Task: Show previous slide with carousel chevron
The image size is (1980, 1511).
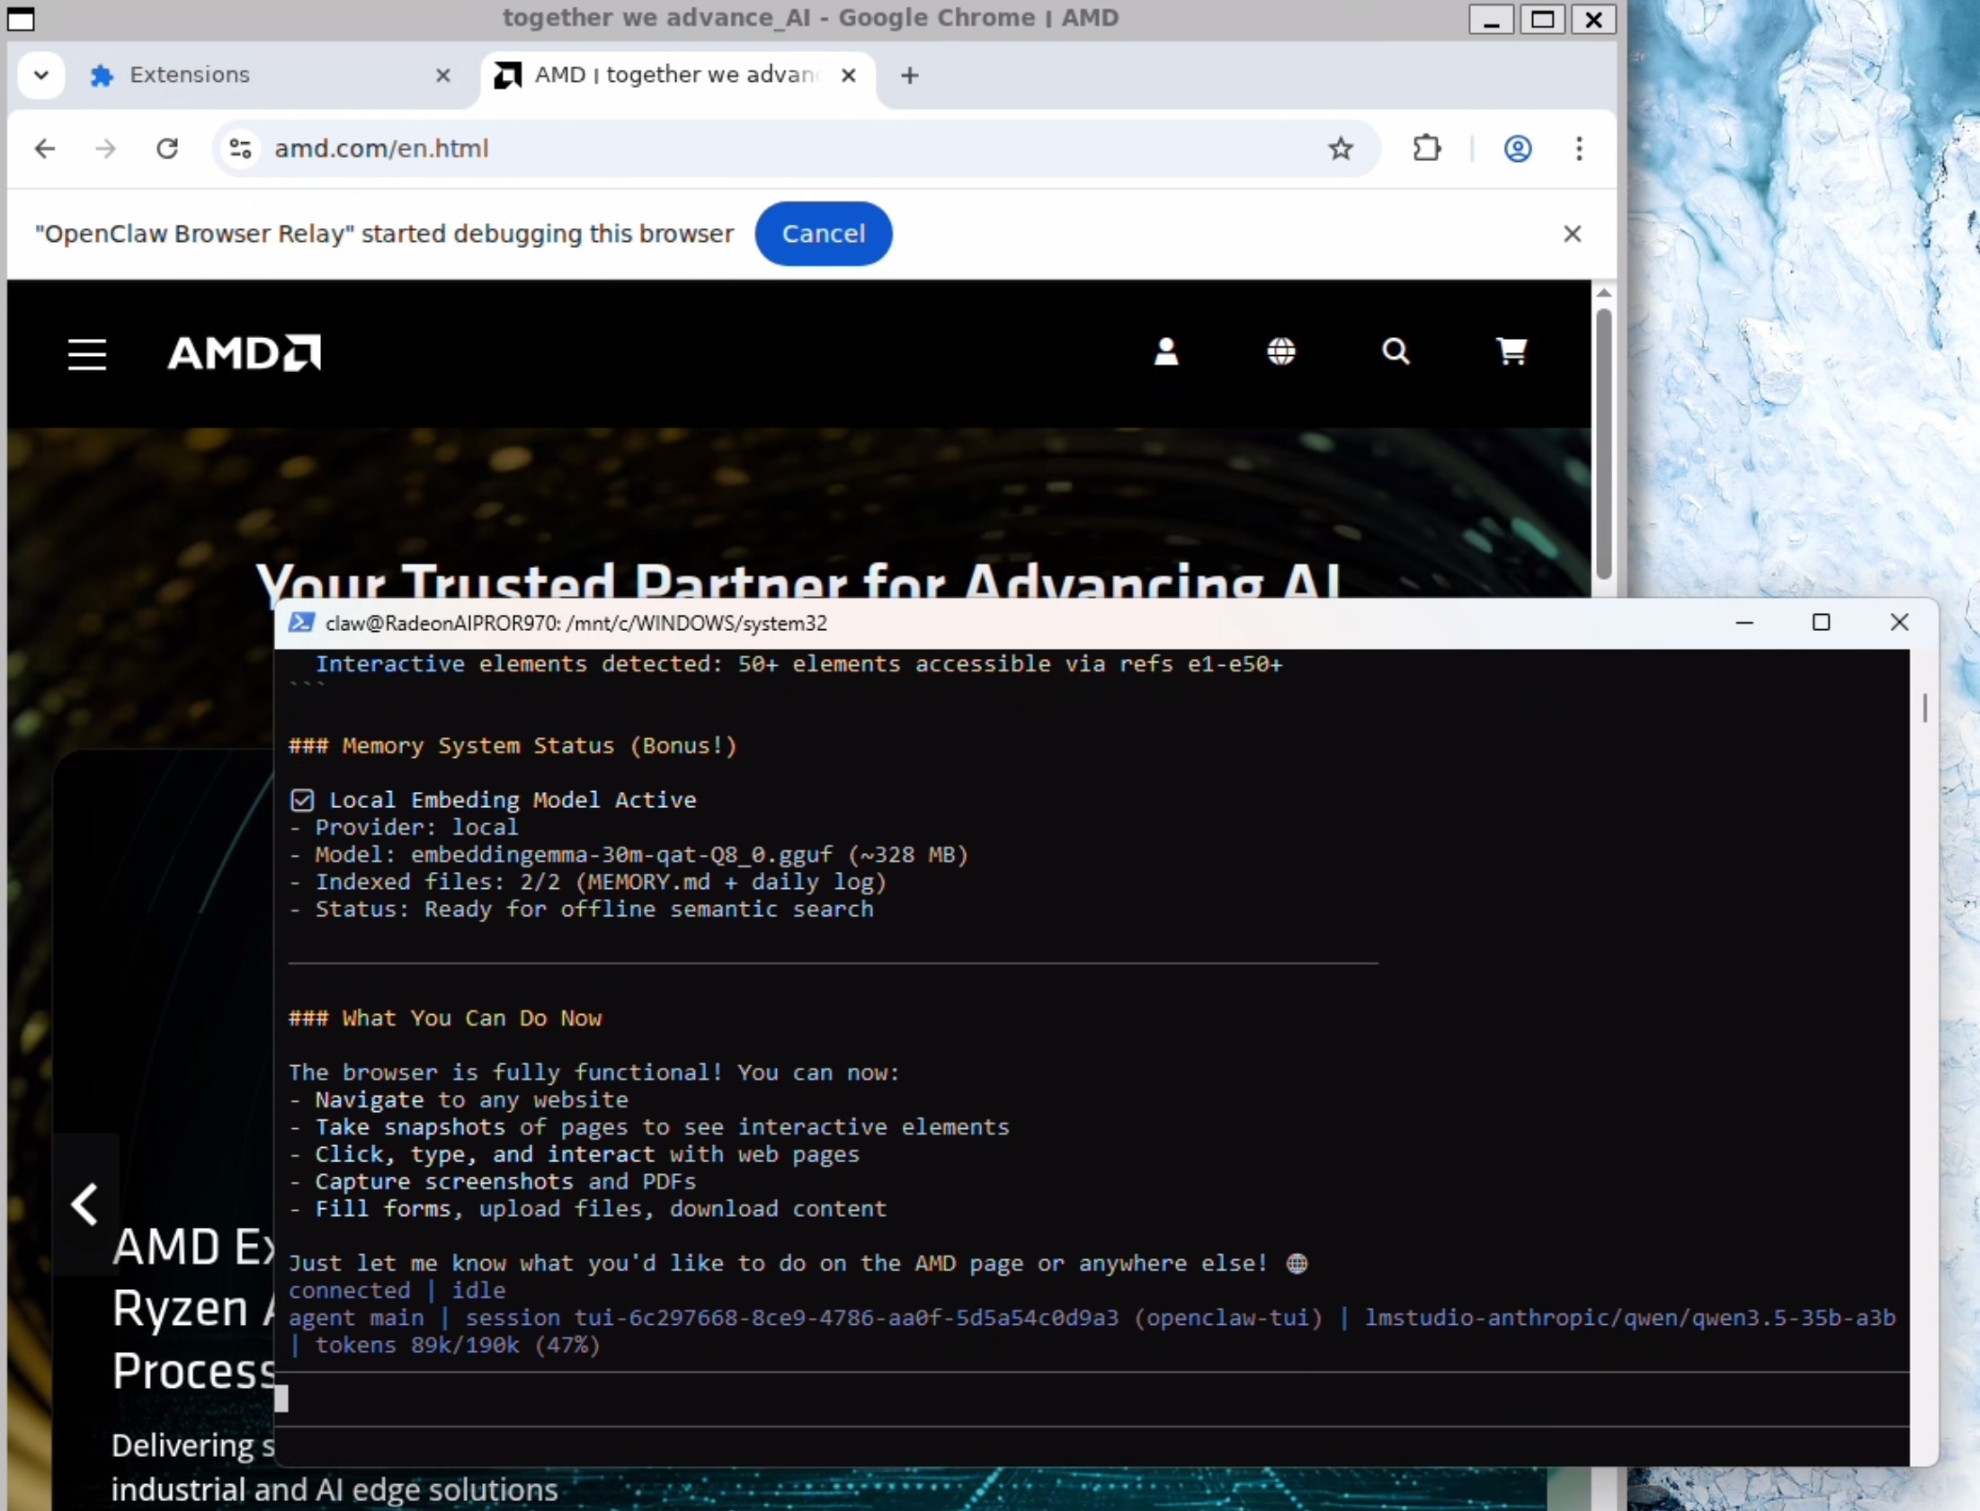Action: click(x=85, y=1204)
